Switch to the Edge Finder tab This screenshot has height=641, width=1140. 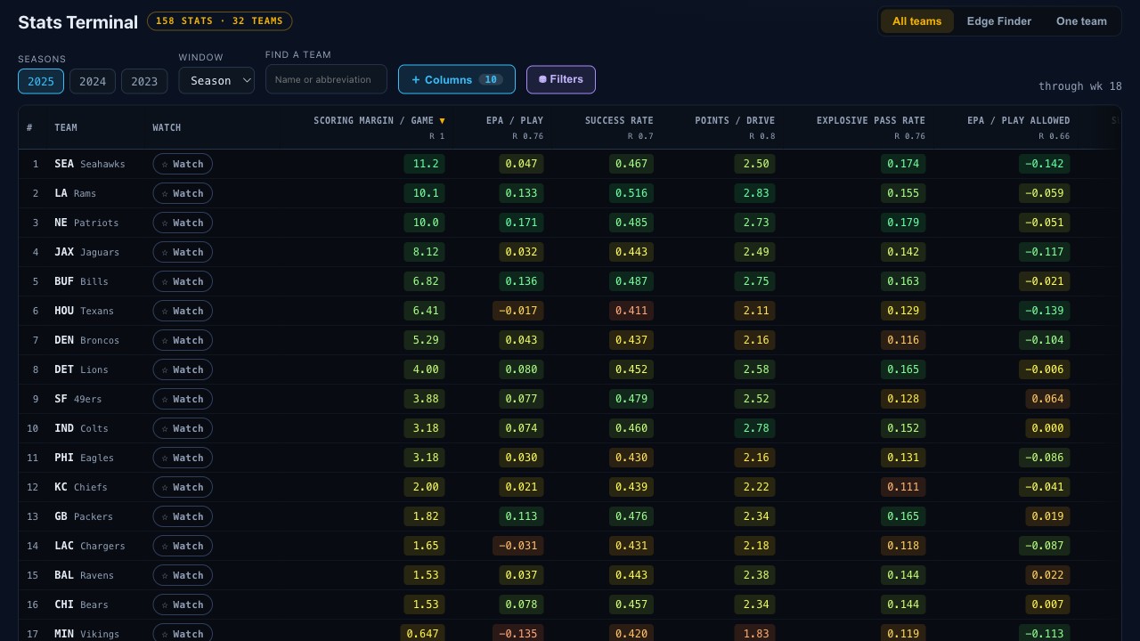pyautogui.click(x=999, y=21)
